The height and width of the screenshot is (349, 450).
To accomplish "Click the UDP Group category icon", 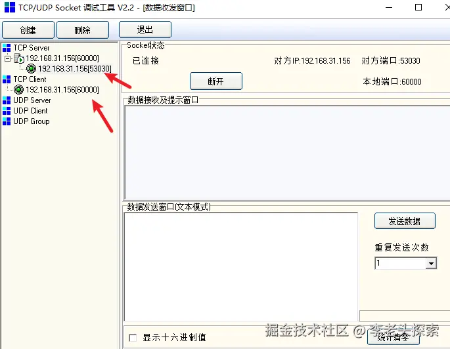I will 7,121.
